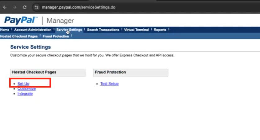Screen dimensions: 260x140
Task: Open the Virtual Terminal menu item
Action: [x=136, y=30]
